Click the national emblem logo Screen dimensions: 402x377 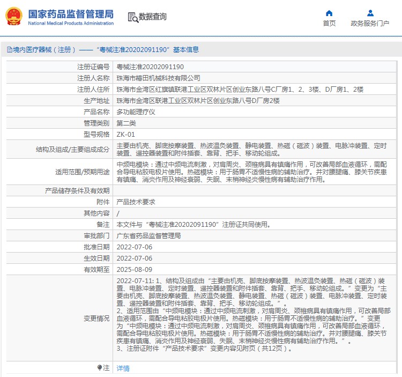14,17
